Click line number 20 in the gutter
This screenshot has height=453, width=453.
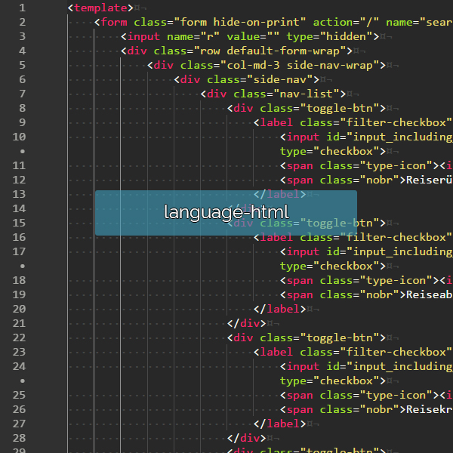click(19, 309)
